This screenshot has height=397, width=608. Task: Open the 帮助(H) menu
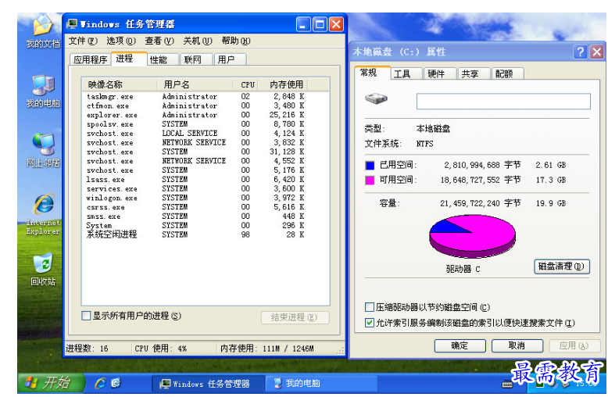click(x=236, y=41)
